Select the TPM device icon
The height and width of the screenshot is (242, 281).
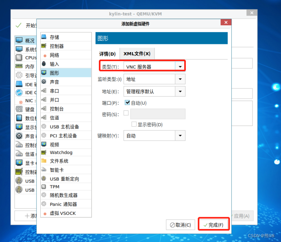click(44, 187)
